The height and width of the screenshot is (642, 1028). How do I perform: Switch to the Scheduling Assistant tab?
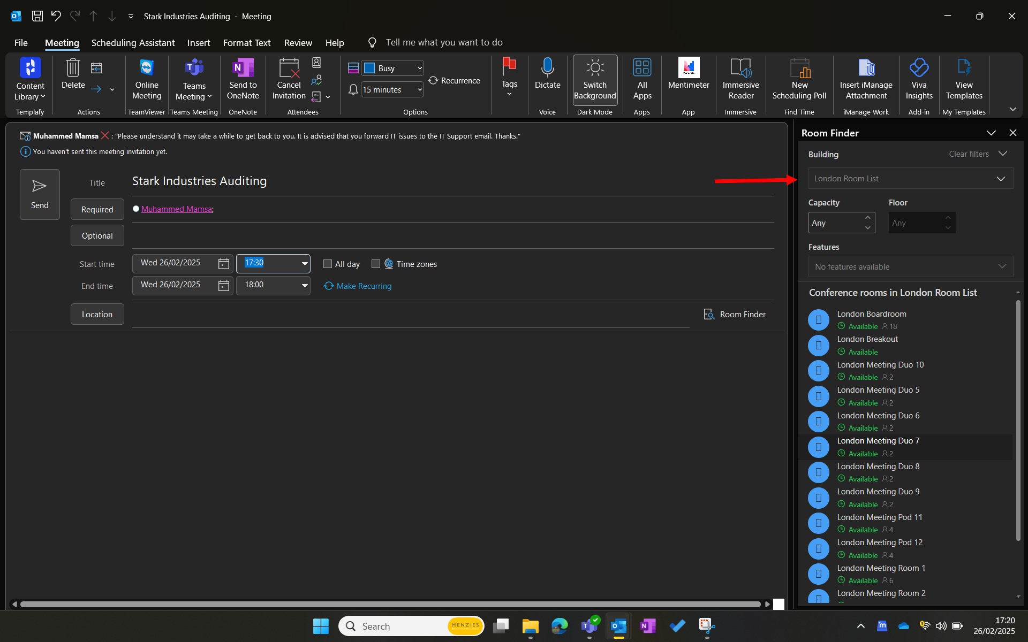(133, 43)
